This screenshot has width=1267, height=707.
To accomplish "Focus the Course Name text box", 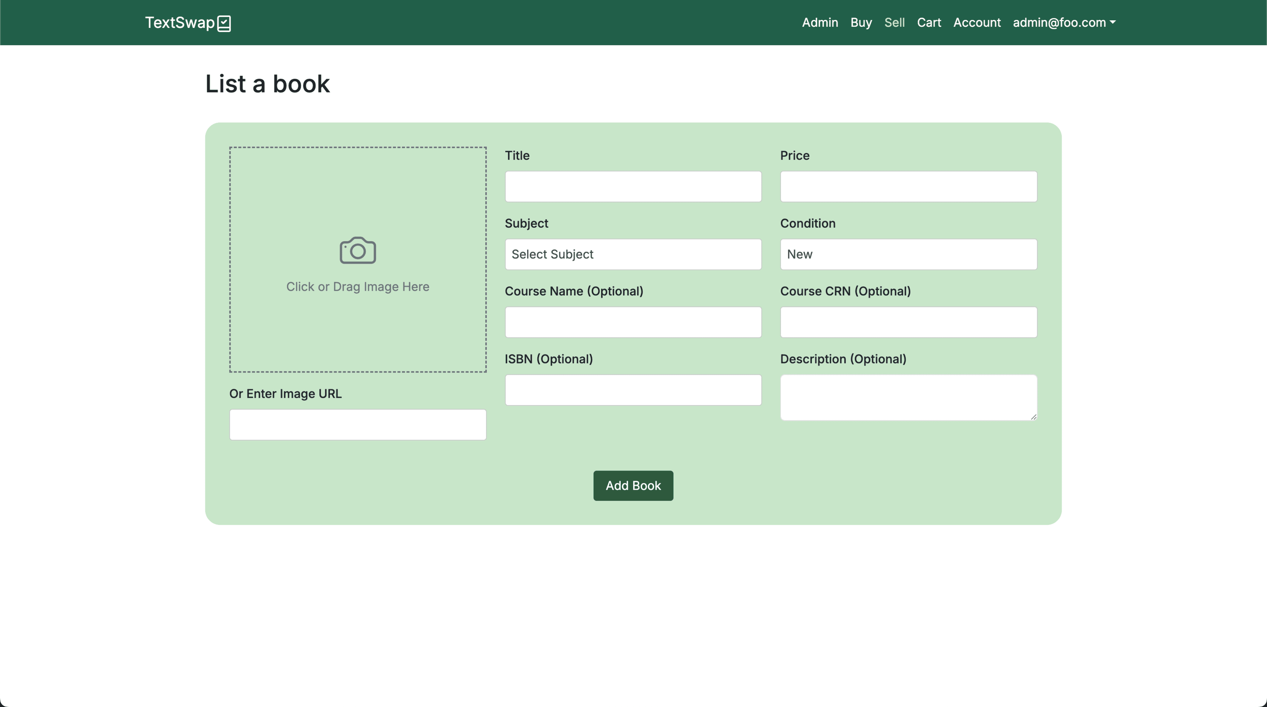I will (633, 322).
